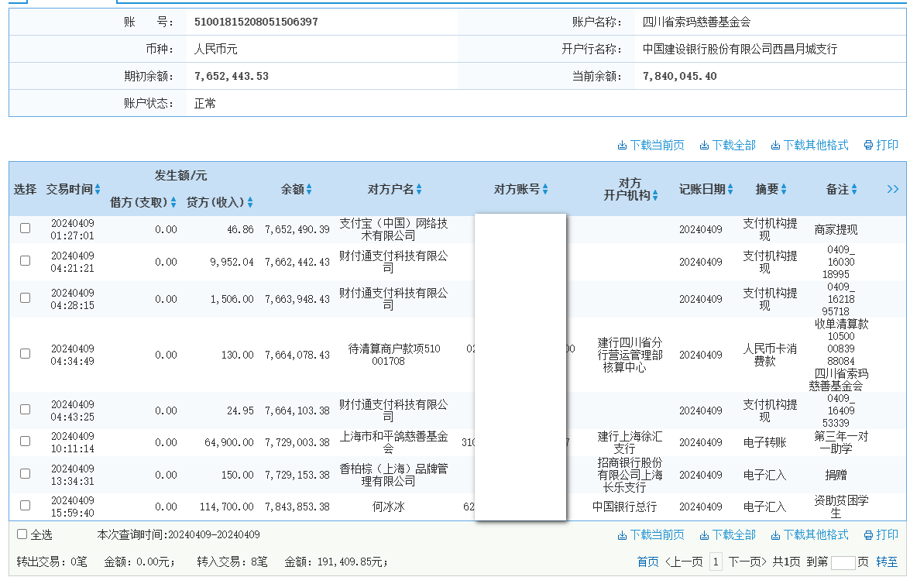Screen dimensions: 910x577
Task: Sort by 交易时间 column arrows
Action: point(98,189)
